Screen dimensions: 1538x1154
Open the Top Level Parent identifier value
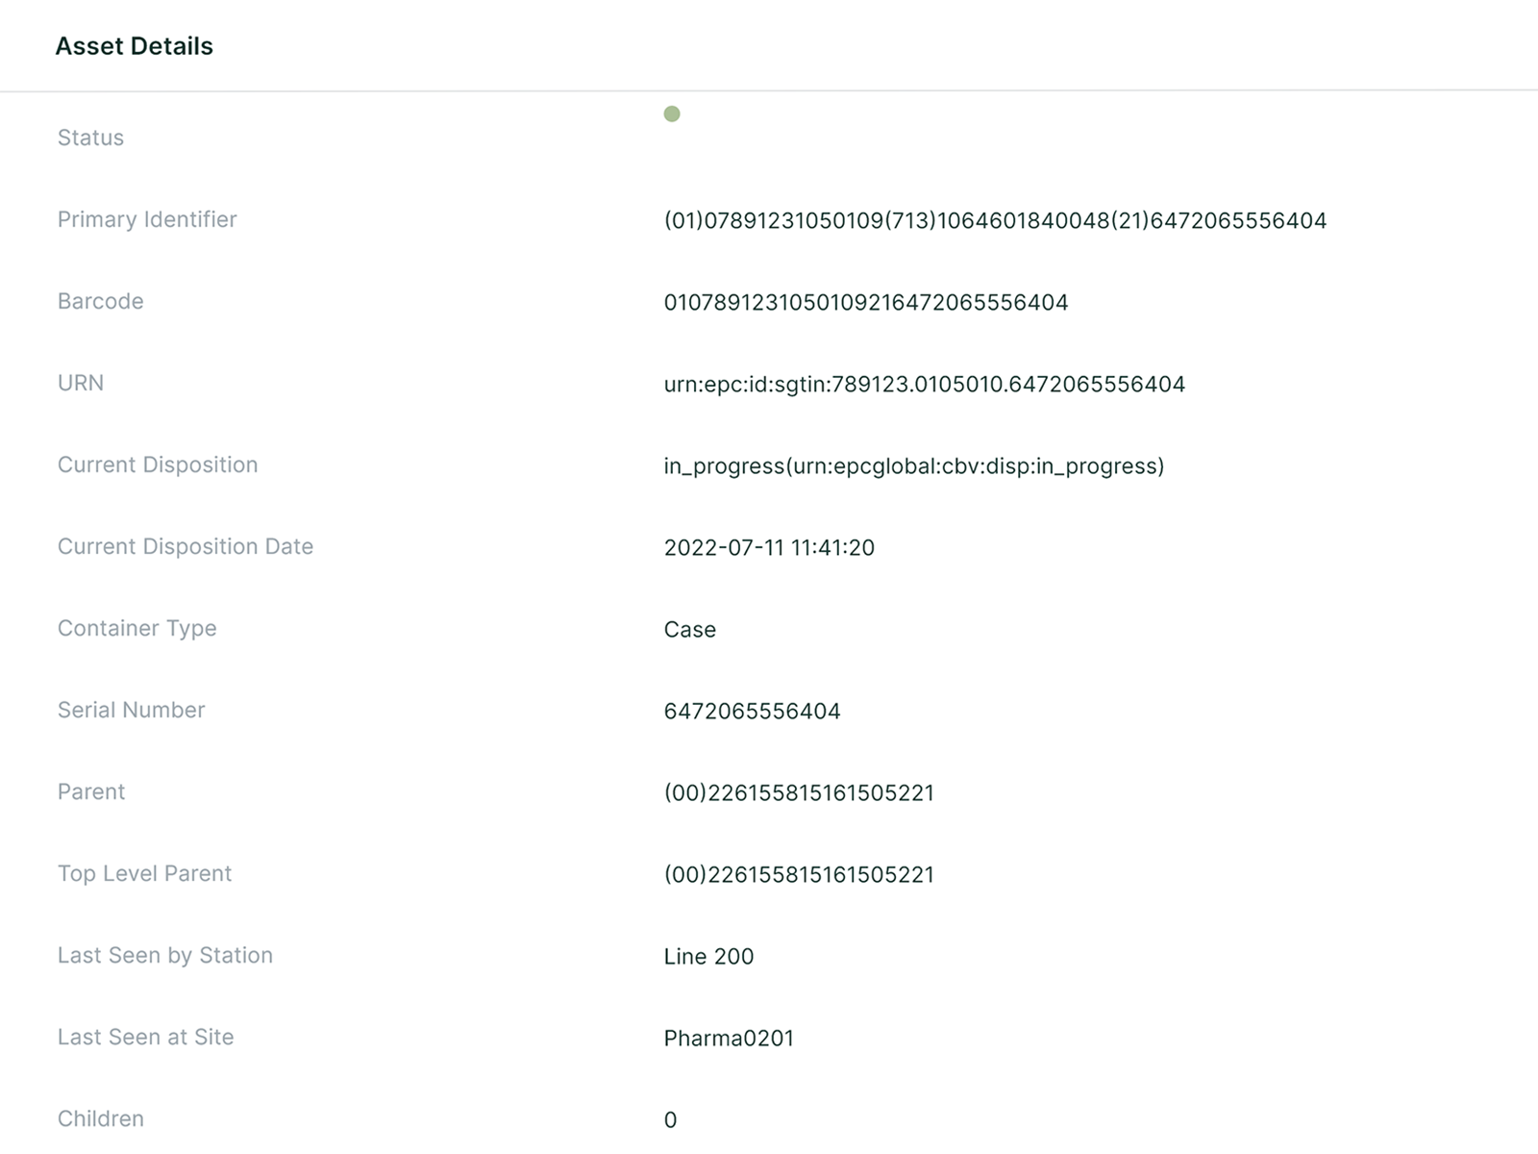[798, 875]
